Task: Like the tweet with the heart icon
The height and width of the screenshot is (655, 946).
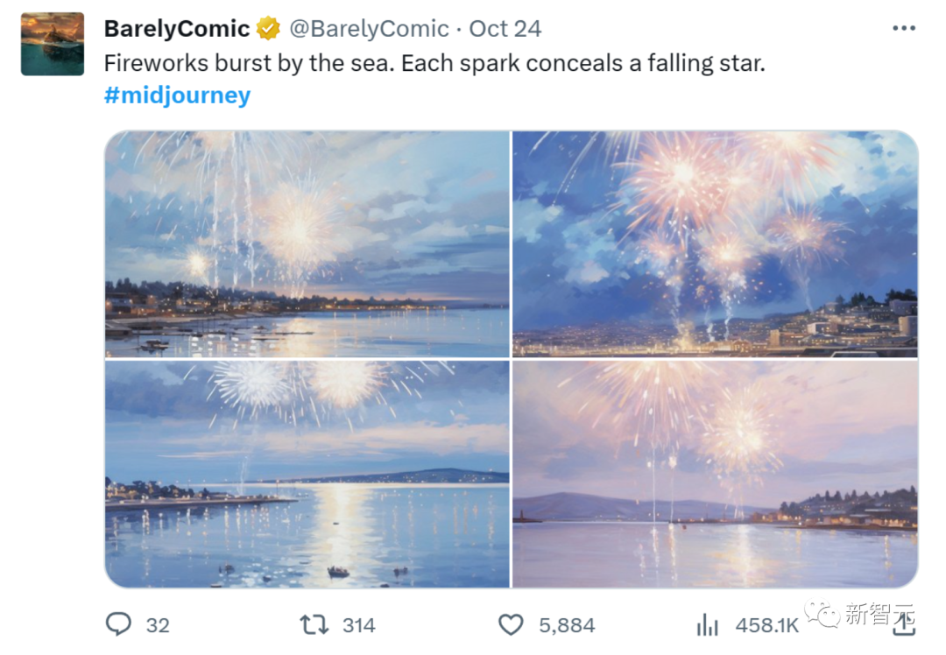Action: click(511, 624)
